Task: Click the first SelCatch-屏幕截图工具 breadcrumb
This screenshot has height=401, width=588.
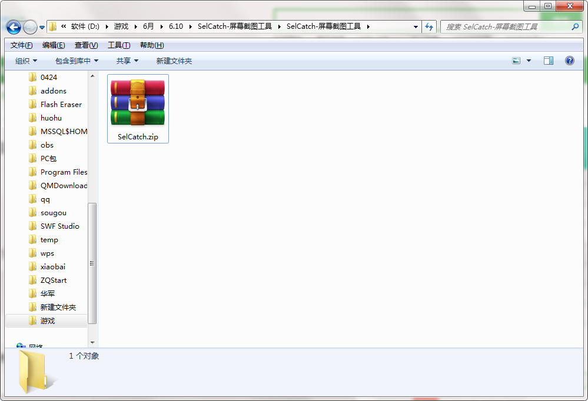Action: pos(235,26)
